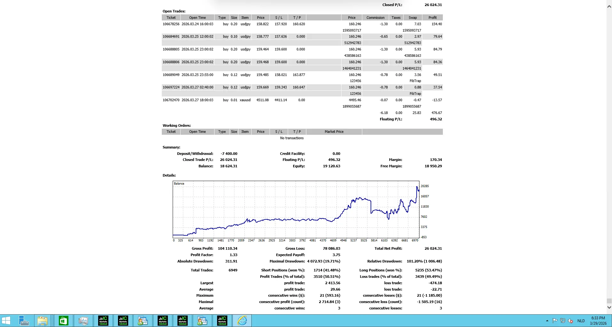Click the profit value -13.57
Screen dimensions: 612x327
437,100
